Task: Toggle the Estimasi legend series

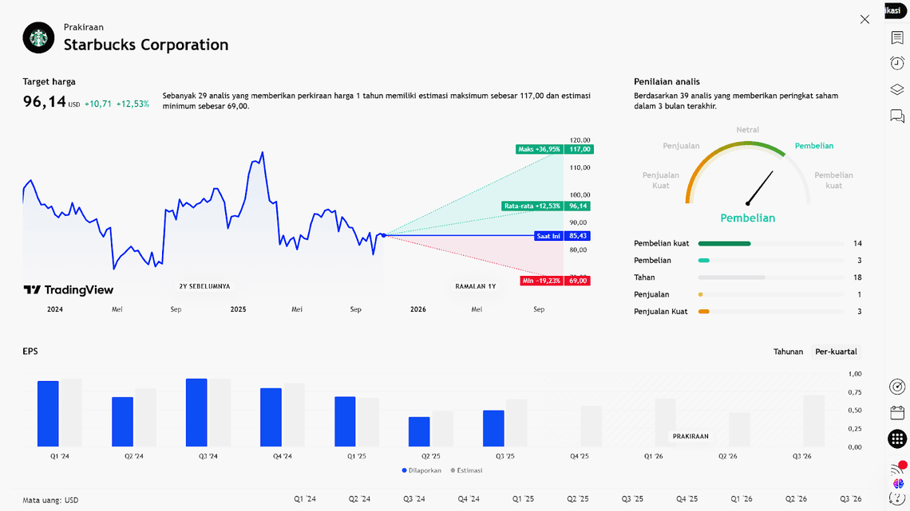Action: pyautogui.click(x=467, y=470)
